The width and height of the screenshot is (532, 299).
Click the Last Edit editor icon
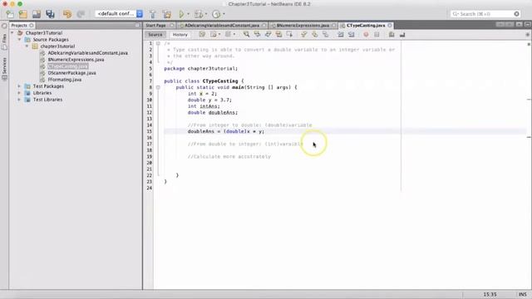[202, 35]
